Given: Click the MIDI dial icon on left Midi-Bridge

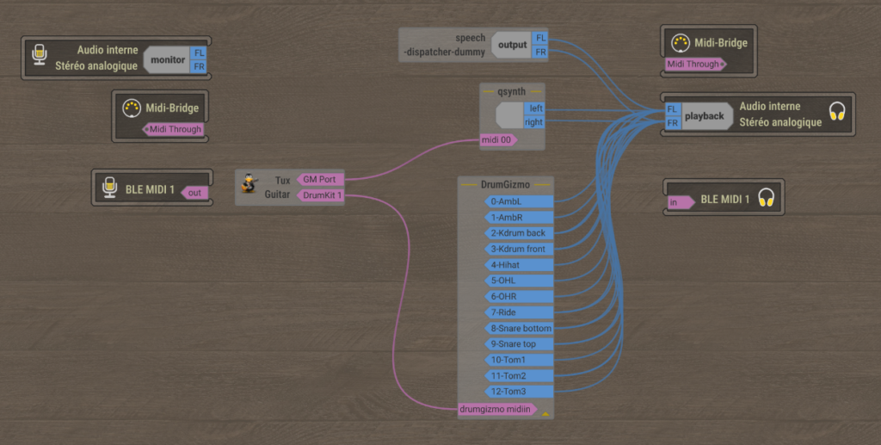Looking at the screenshot, I should coord(132,108).
